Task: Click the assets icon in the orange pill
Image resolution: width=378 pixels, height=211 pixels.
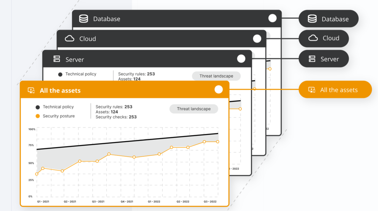Action: pos(311,89)
